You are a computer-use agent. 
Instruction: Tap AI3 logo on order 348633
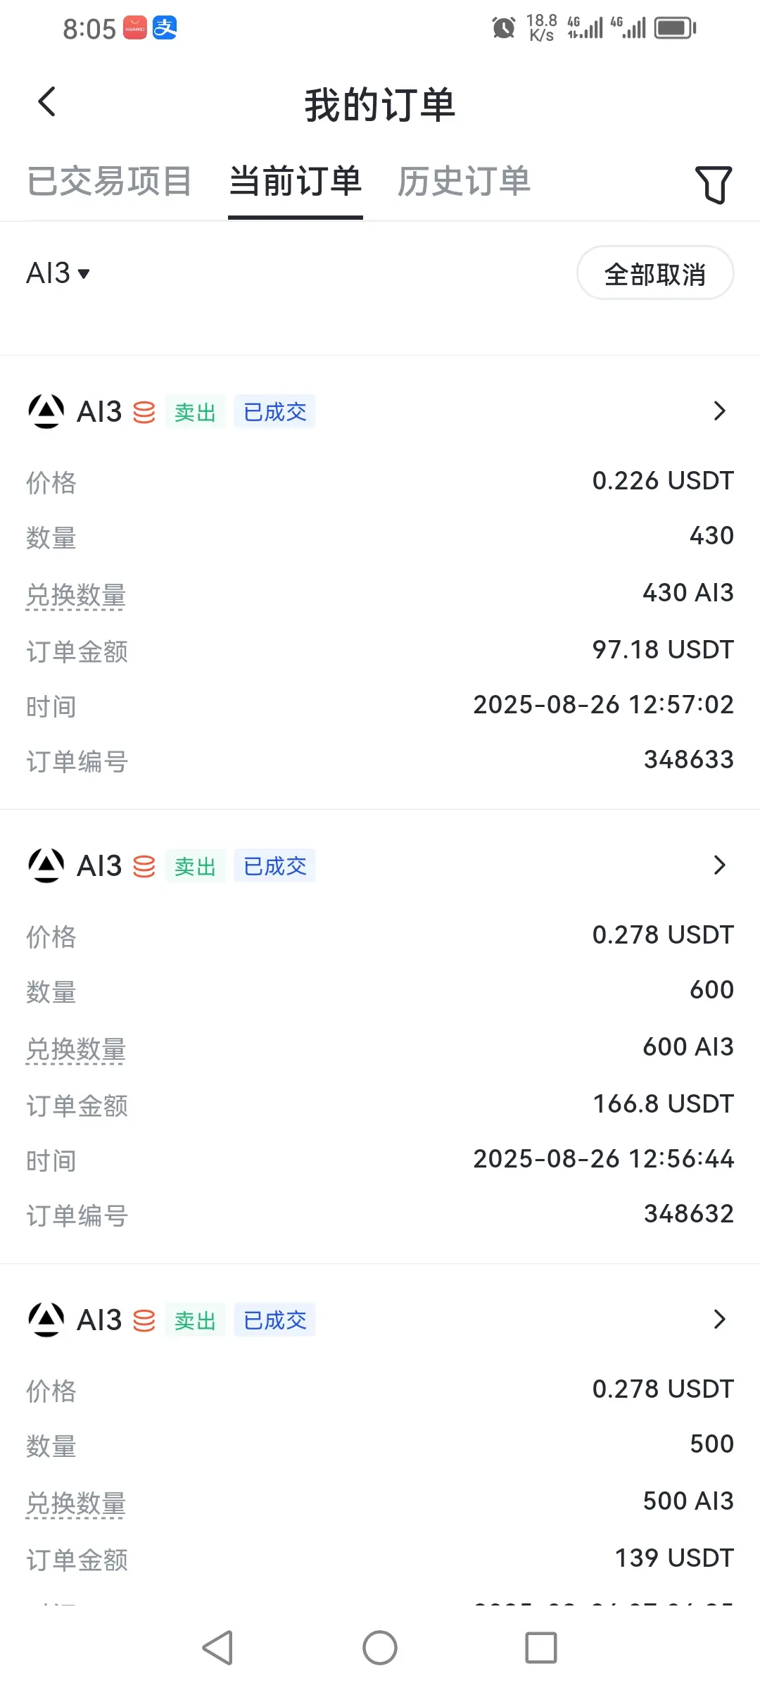46,411
